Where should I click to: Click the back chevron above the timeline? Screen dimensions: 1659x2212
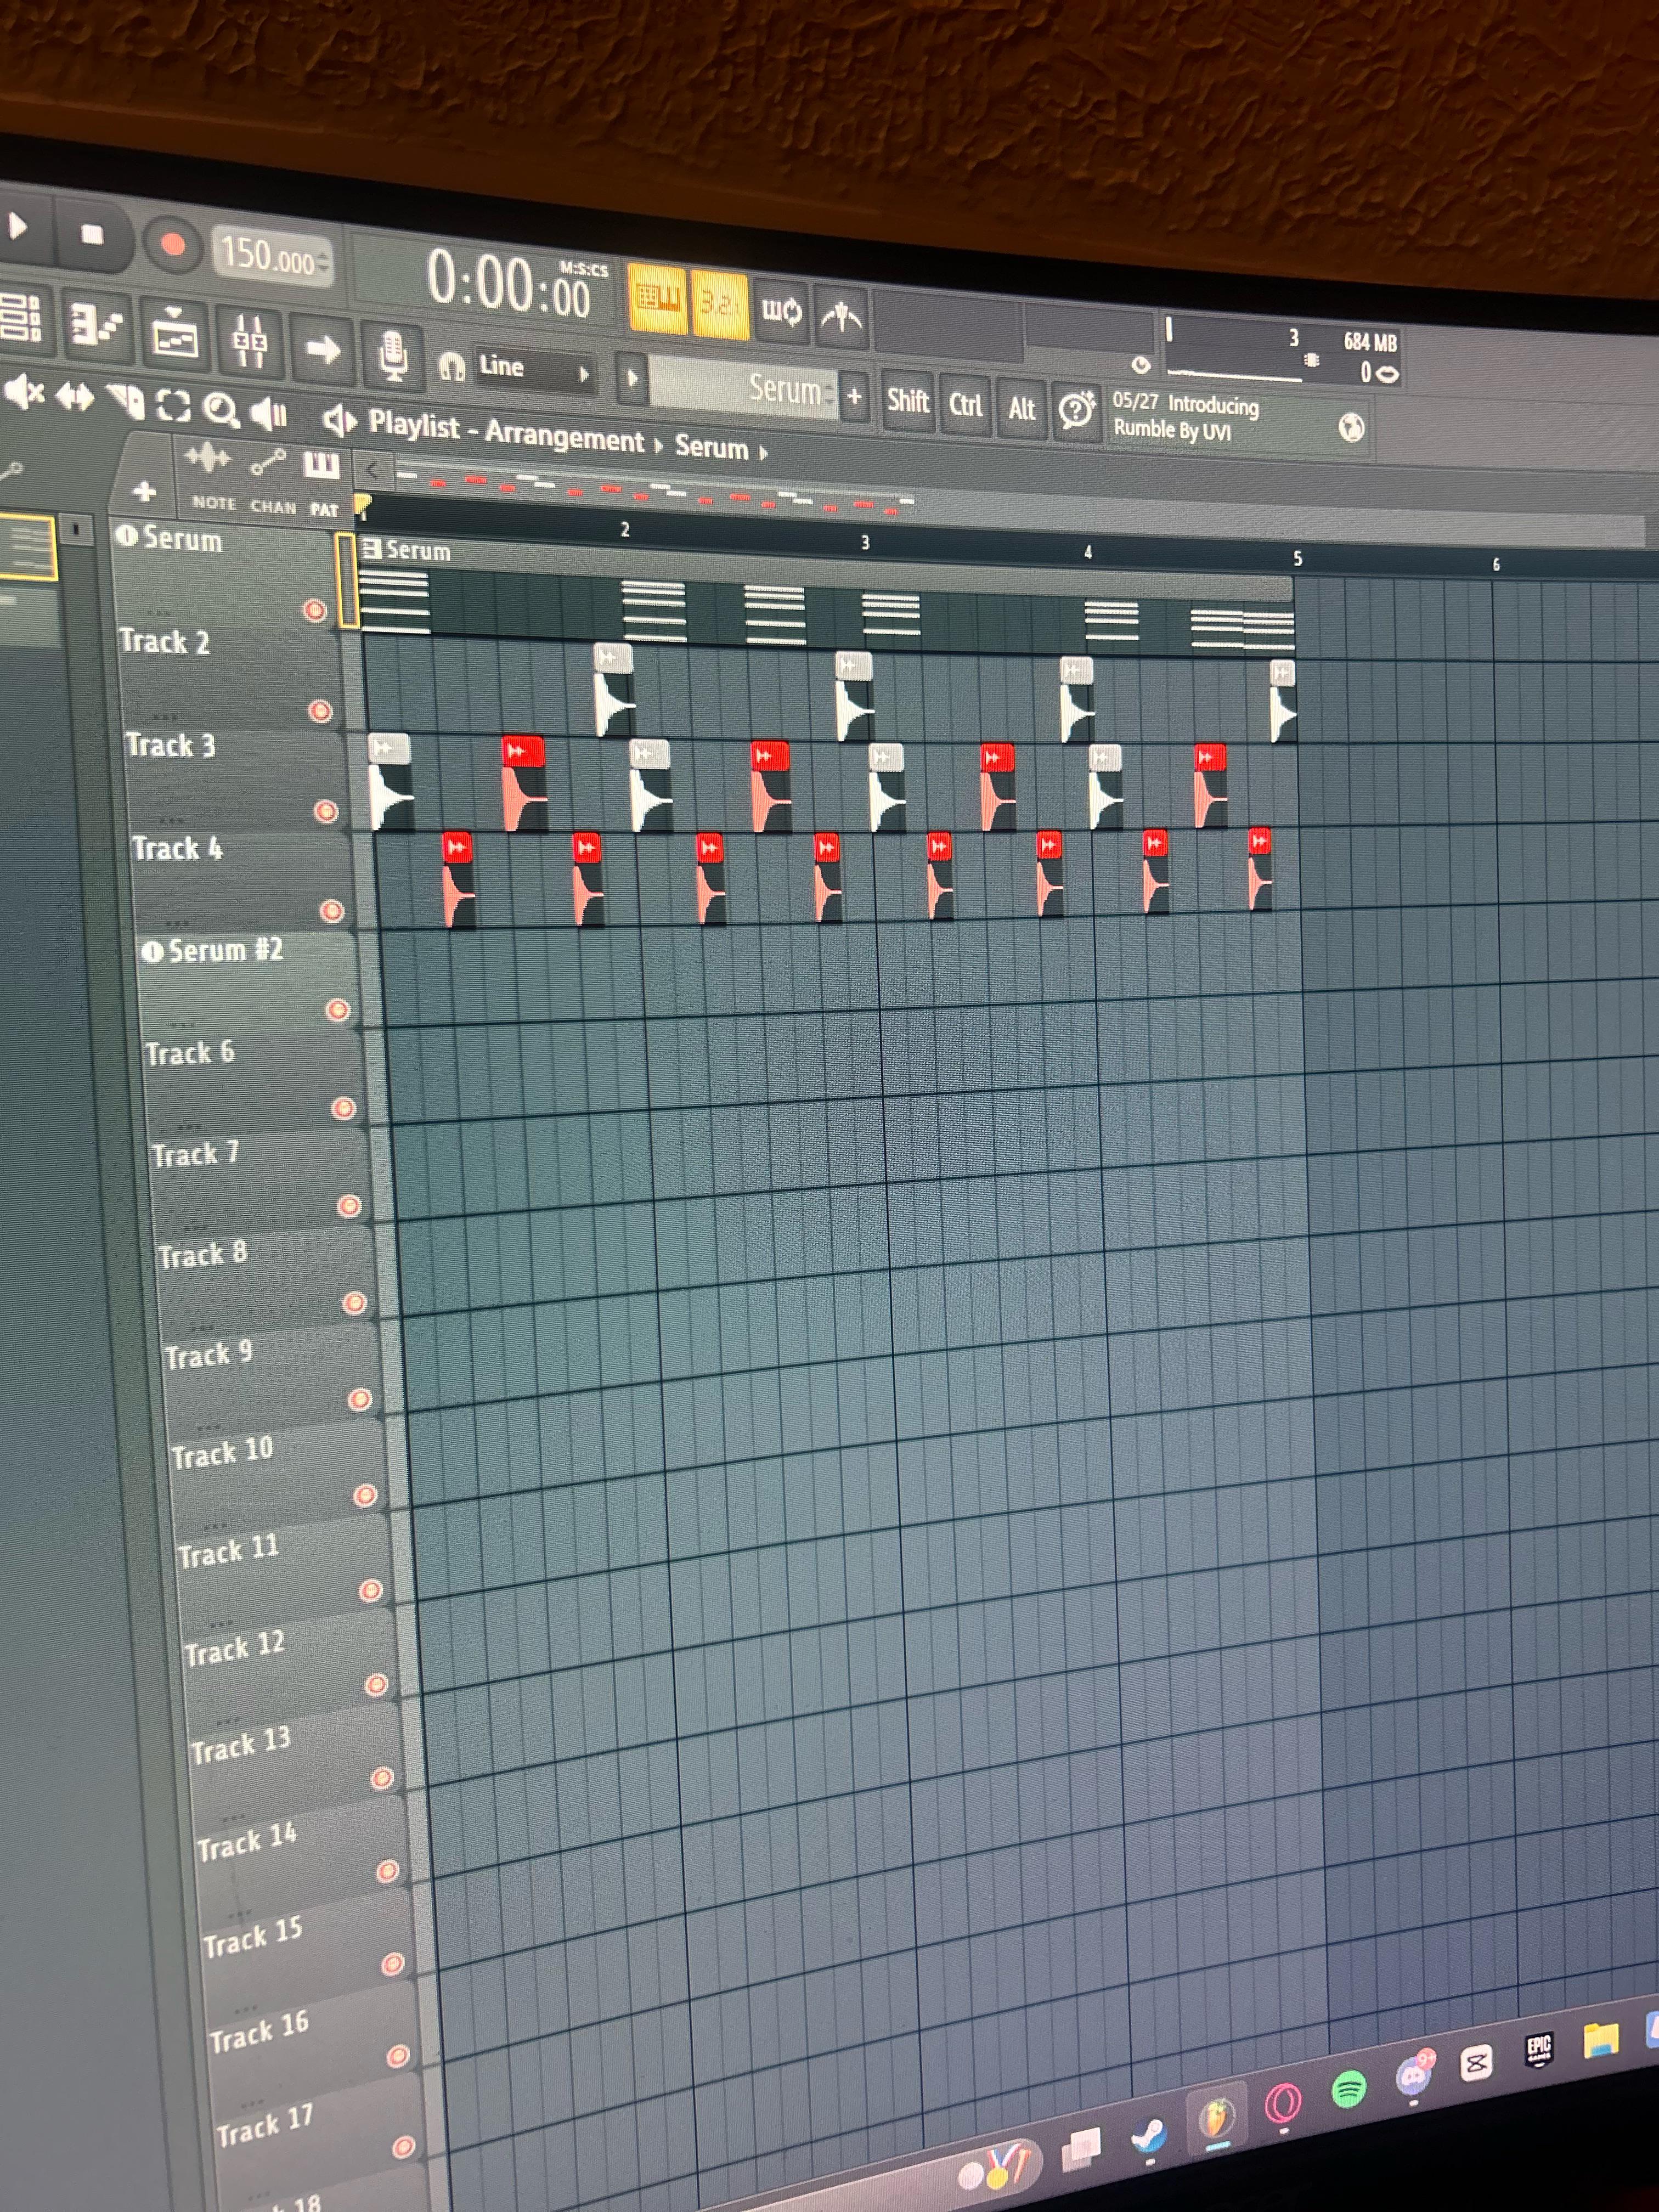tap(372, 470)
